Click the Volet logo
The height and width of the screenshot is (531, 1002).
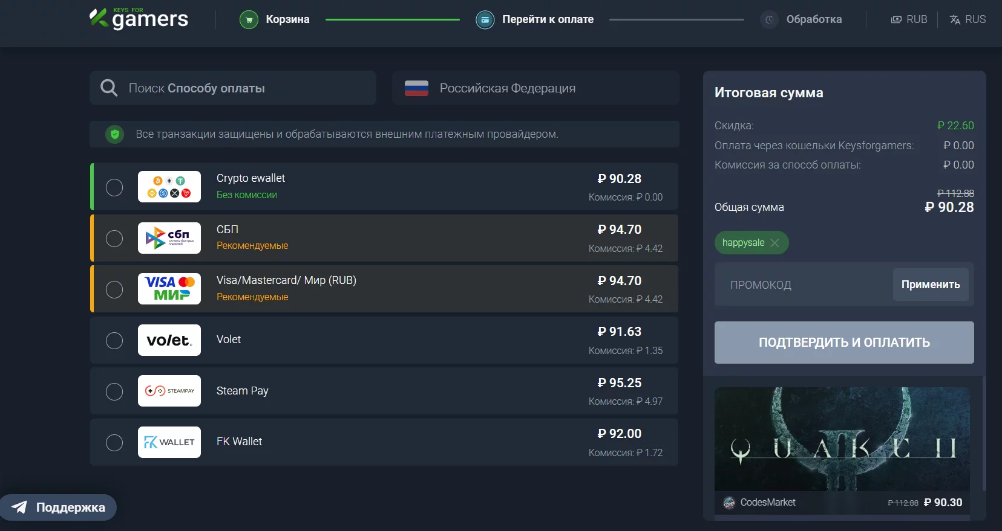point(169,340)
